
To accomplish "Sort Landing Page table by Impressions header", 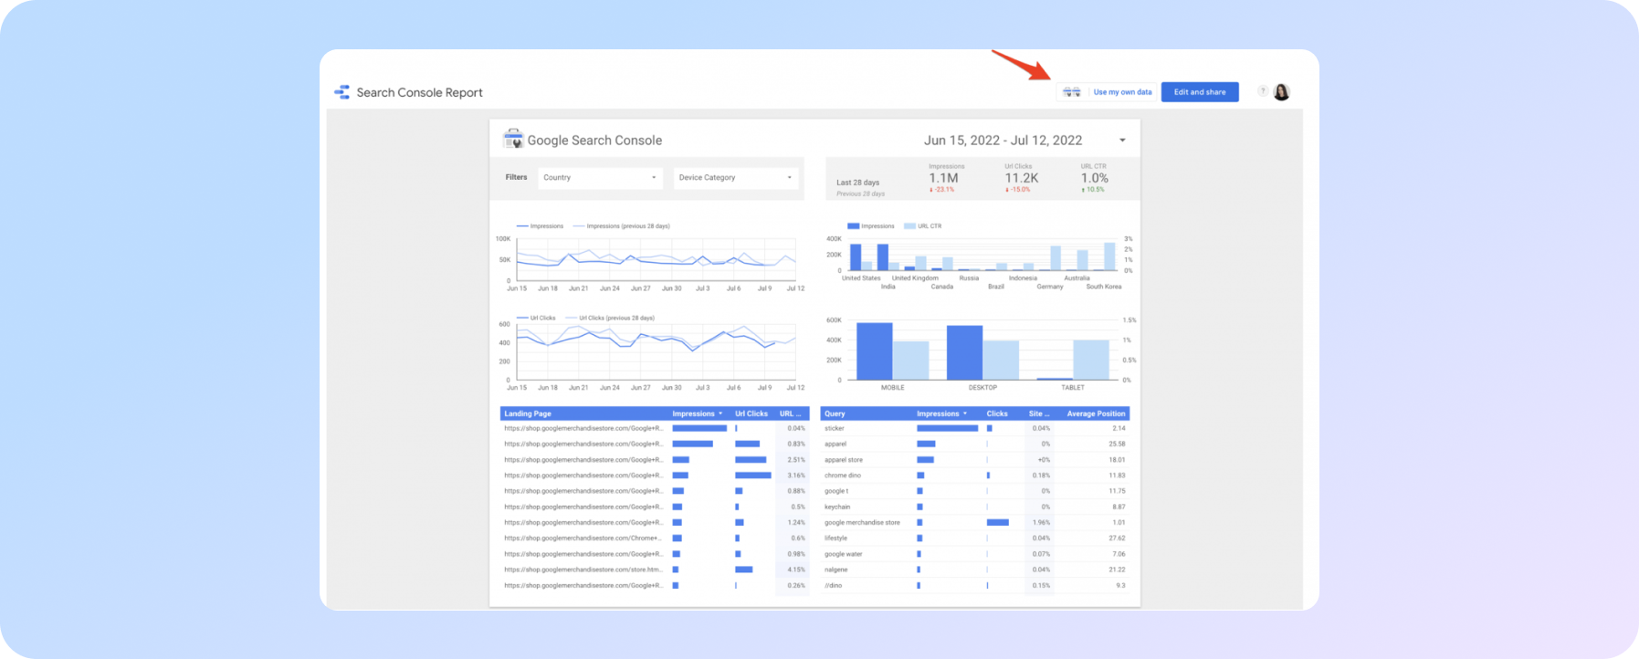I will click(x=696, y=413).
